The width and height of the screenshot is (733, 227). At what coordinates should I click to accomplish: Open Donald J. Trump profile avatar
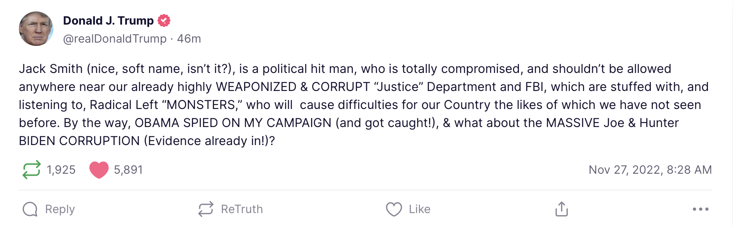coord(36,29)
